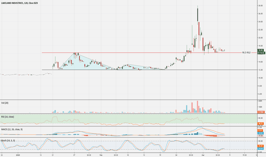Click the 40.00 RSI axis label
The image size is (266, 157).
coord(260,125)
